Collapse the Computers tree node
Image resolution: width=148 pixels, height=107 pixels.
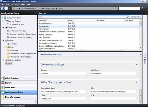point(4,27)
